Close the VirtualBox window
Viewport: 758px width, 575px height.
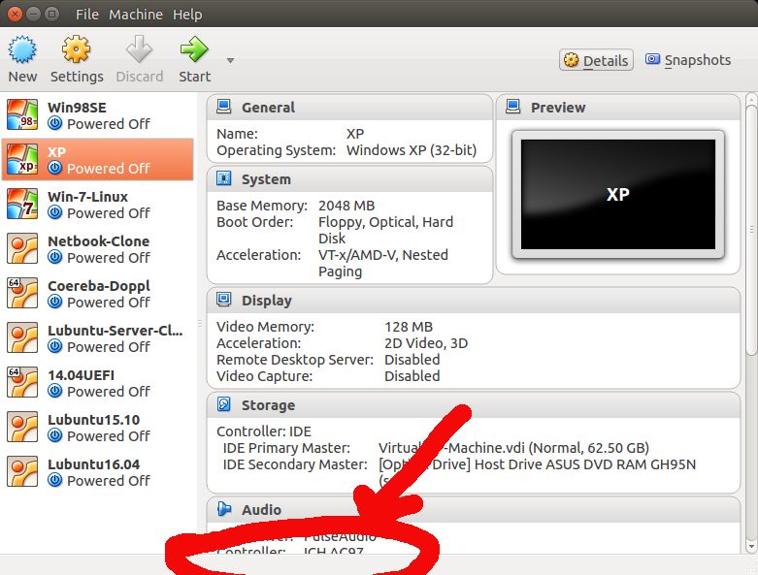click(x=15, y=14)
